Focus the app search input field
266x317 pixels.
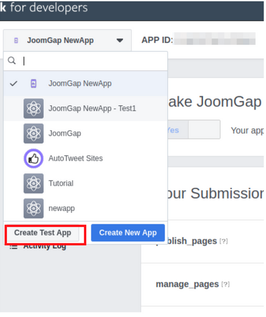[x=95, y=61]
